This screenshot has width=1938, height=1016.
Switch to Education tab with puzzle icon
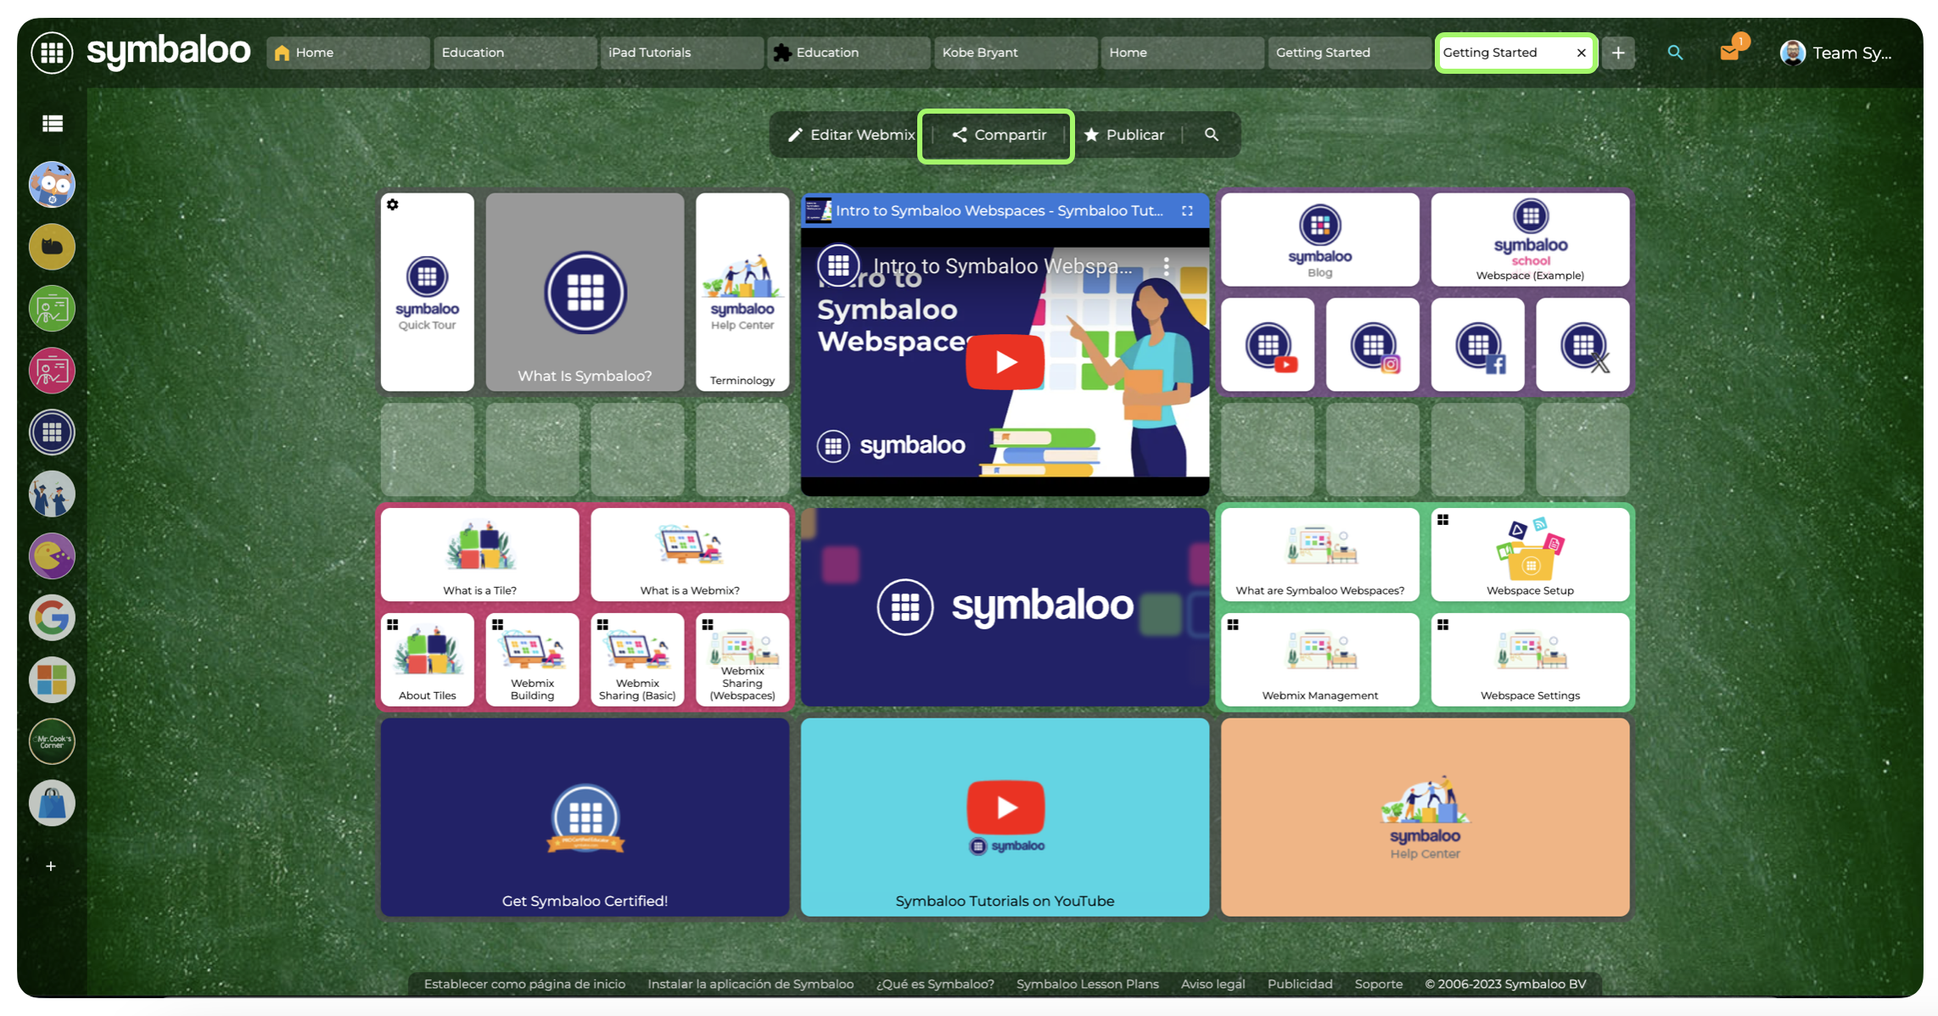(x=849, y=53)
